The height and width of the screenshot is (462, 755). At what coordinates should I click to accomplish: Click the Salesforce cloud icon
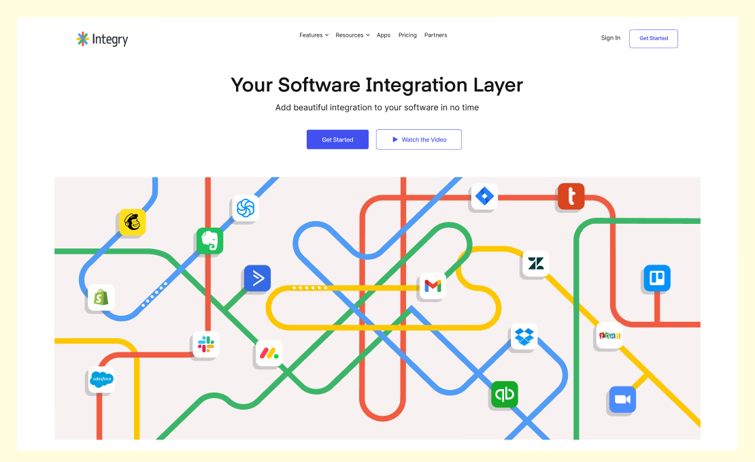pyautogui.click(x=101, y=380)
